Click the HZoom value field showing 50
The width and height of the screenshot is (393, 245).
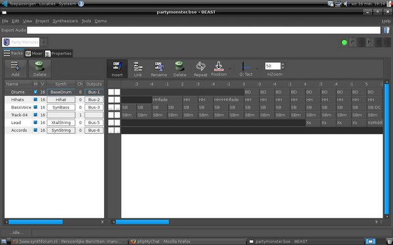point(272,66)
